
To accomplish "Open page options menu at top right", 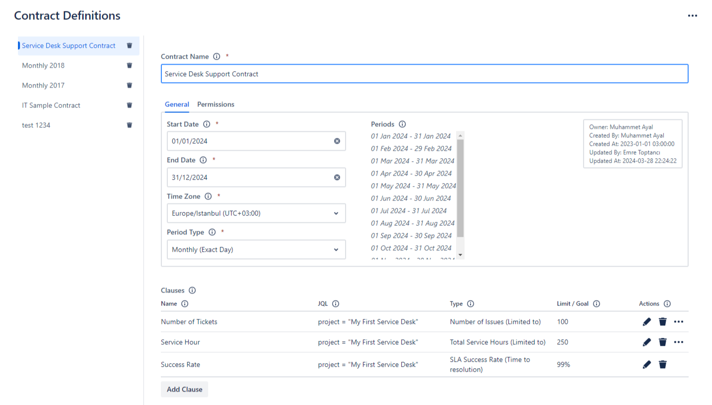I will 693,16.
